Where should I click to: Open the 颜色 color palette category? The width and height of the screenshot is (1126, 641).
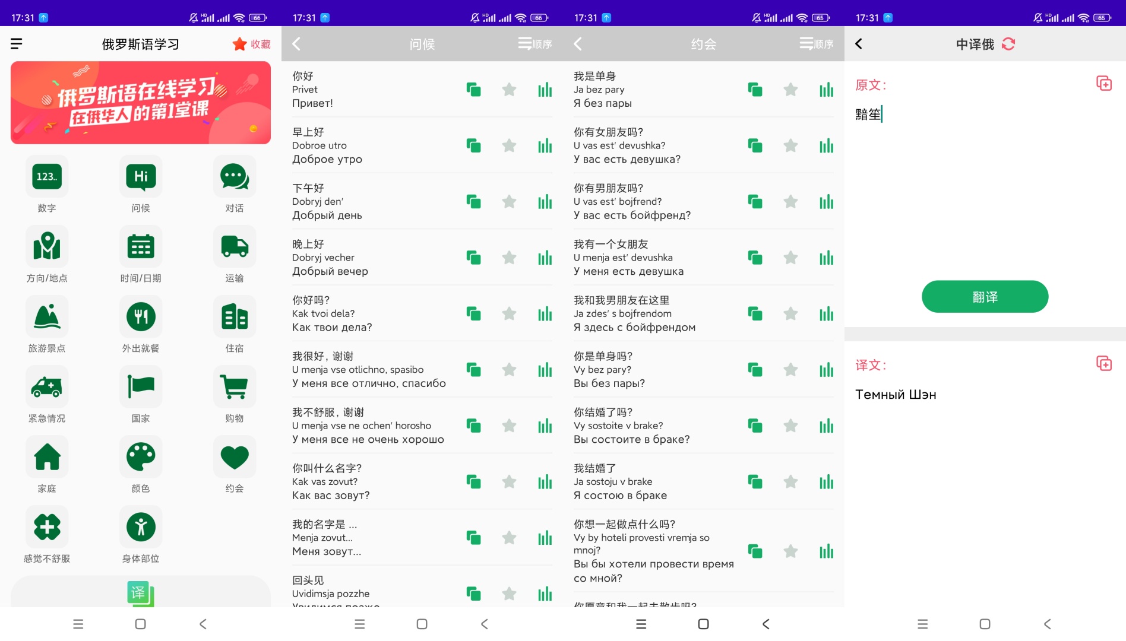pos(141,458)
